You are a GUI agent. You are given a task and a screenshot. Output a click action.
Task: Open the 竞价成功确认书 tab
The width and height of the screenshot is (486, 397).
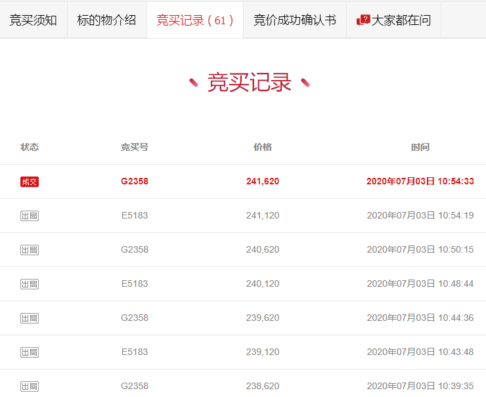tap(294, 20)
